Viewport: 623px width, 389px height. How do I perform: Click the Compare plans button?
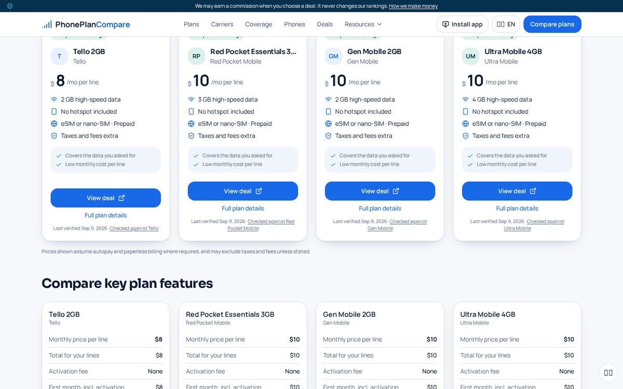coord(552,24)
